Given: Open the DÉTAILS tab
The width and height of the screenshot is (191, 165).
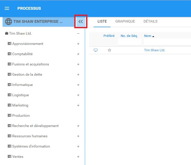Looking at the screenshot, I should tap(150, 21).
